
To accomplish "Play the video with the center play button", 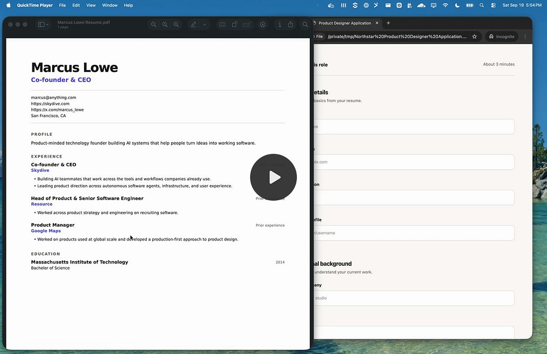I will coord(273,177).
